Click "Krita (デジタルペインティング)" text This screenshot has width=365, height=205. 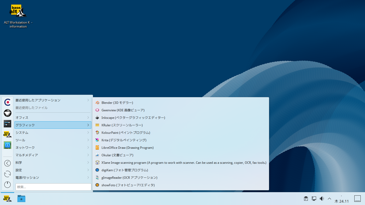click(x=124, y=140)
